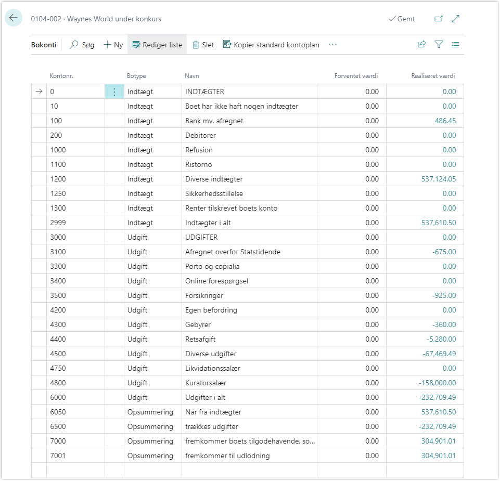500x481 pixels.
Task: Click Kopier standard kontoplan
Action: (271, 45)
